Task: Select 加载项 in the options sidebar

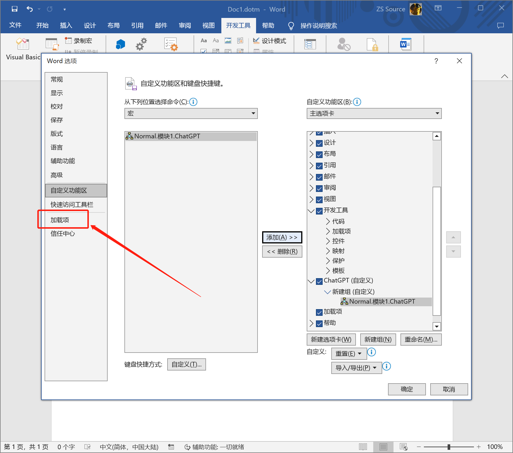Action: [x=60, y=220]
